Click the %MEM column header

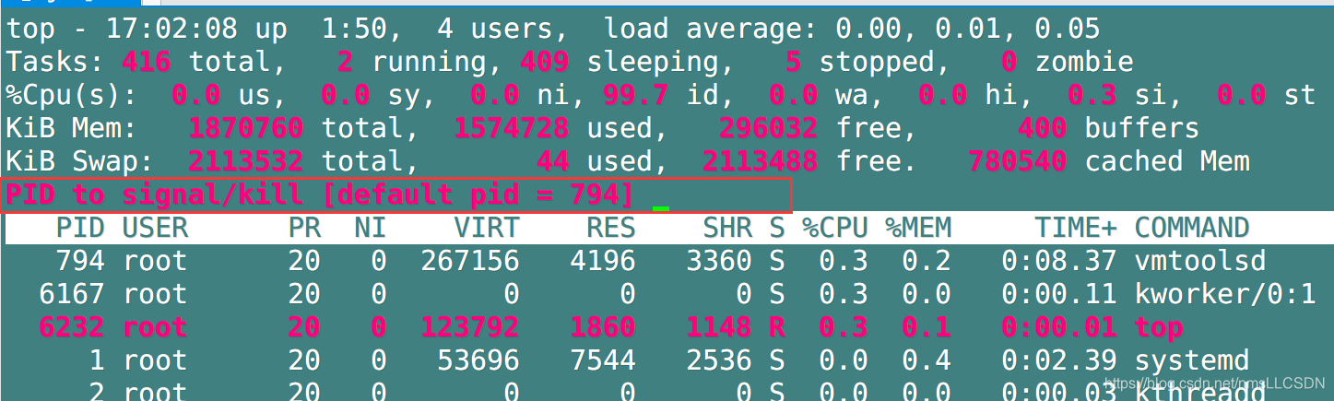click(x=917, y=228)
